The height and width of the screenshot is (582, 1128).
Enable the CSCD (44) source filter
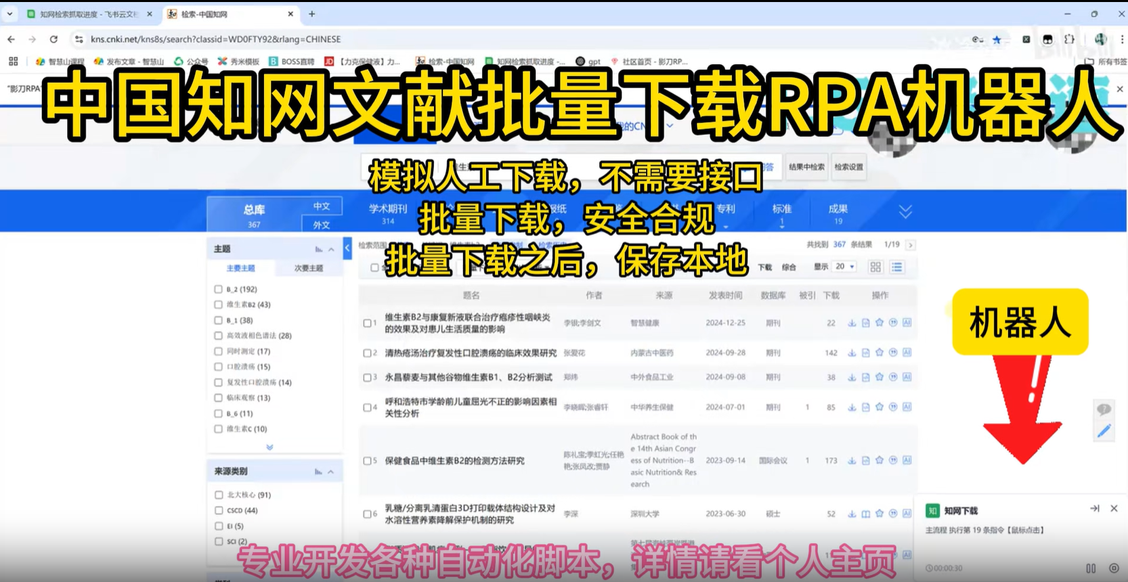point(218,510)
